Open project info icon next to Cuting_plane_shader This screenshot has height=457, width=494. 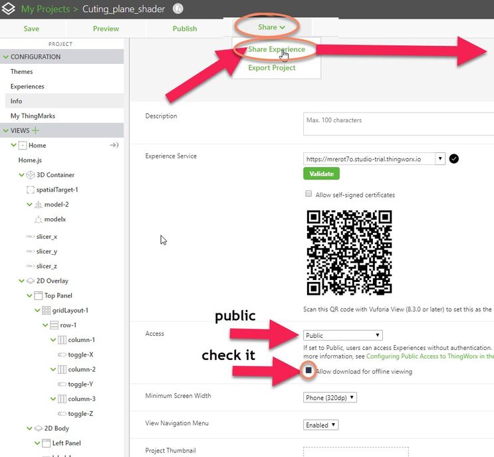(x=178, y=9)
